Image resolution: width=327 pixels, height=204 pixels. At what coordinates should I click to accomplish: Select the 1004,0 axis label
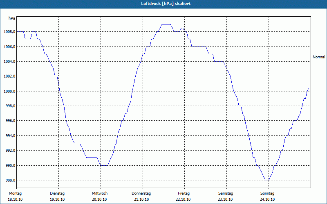[x=9, y=62]
